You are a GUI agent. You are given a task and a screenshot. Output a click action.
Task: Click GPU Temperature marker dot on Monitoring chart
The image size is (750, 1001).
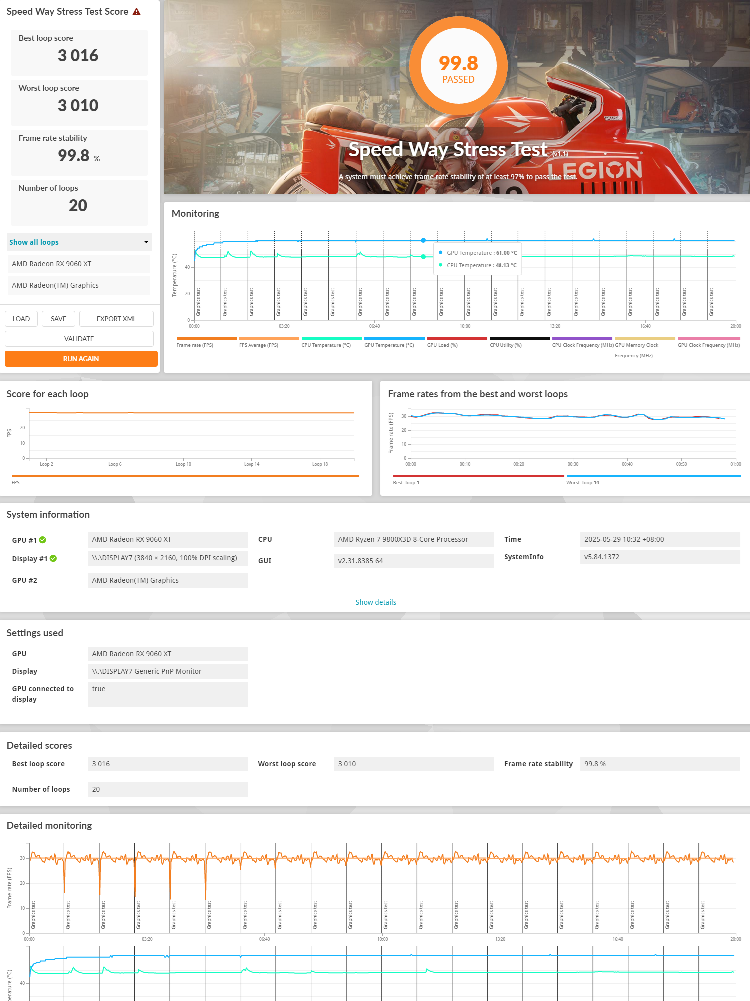pos(423,240)
